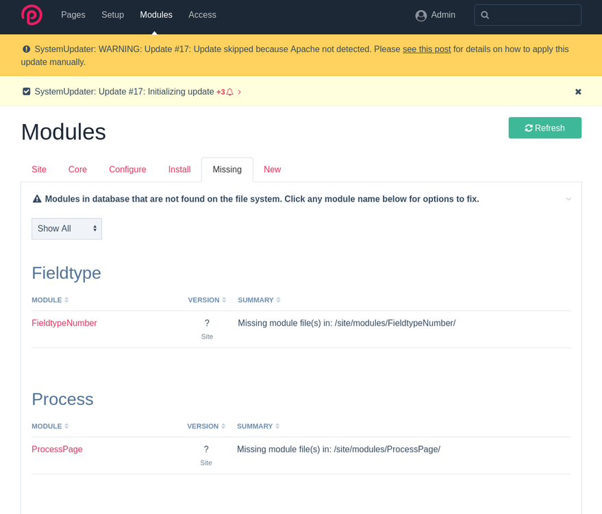Click the +3 notifications bell icon
Viewport: 602px width, 514px height.
pyautogui.click(x=230, y=92)
